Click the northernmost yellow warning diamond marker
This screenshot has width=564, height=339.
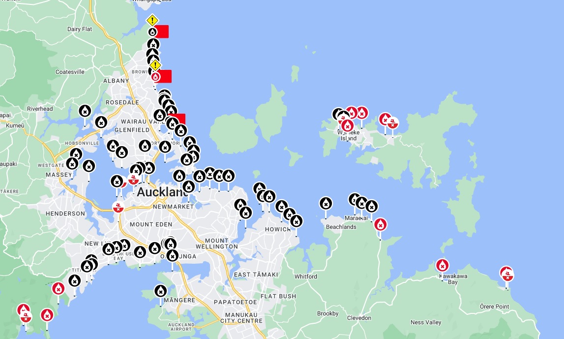click(152, 20)
